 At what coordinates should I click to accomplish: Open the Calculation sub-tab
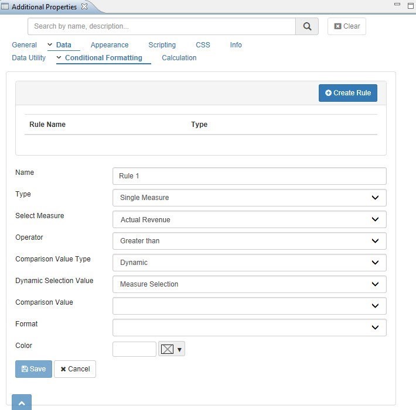click(179, 58)
